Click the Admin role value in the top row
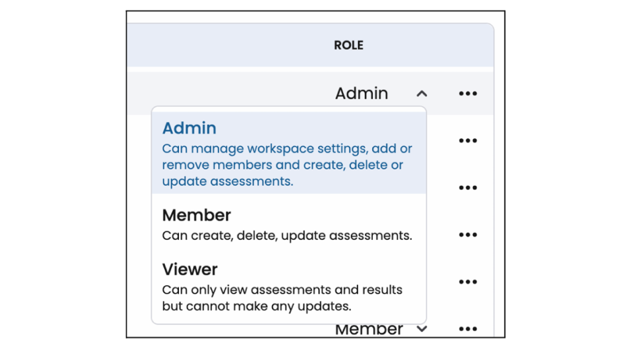The height and width of the screenshot is (354, 630). (x=361, y=94)
